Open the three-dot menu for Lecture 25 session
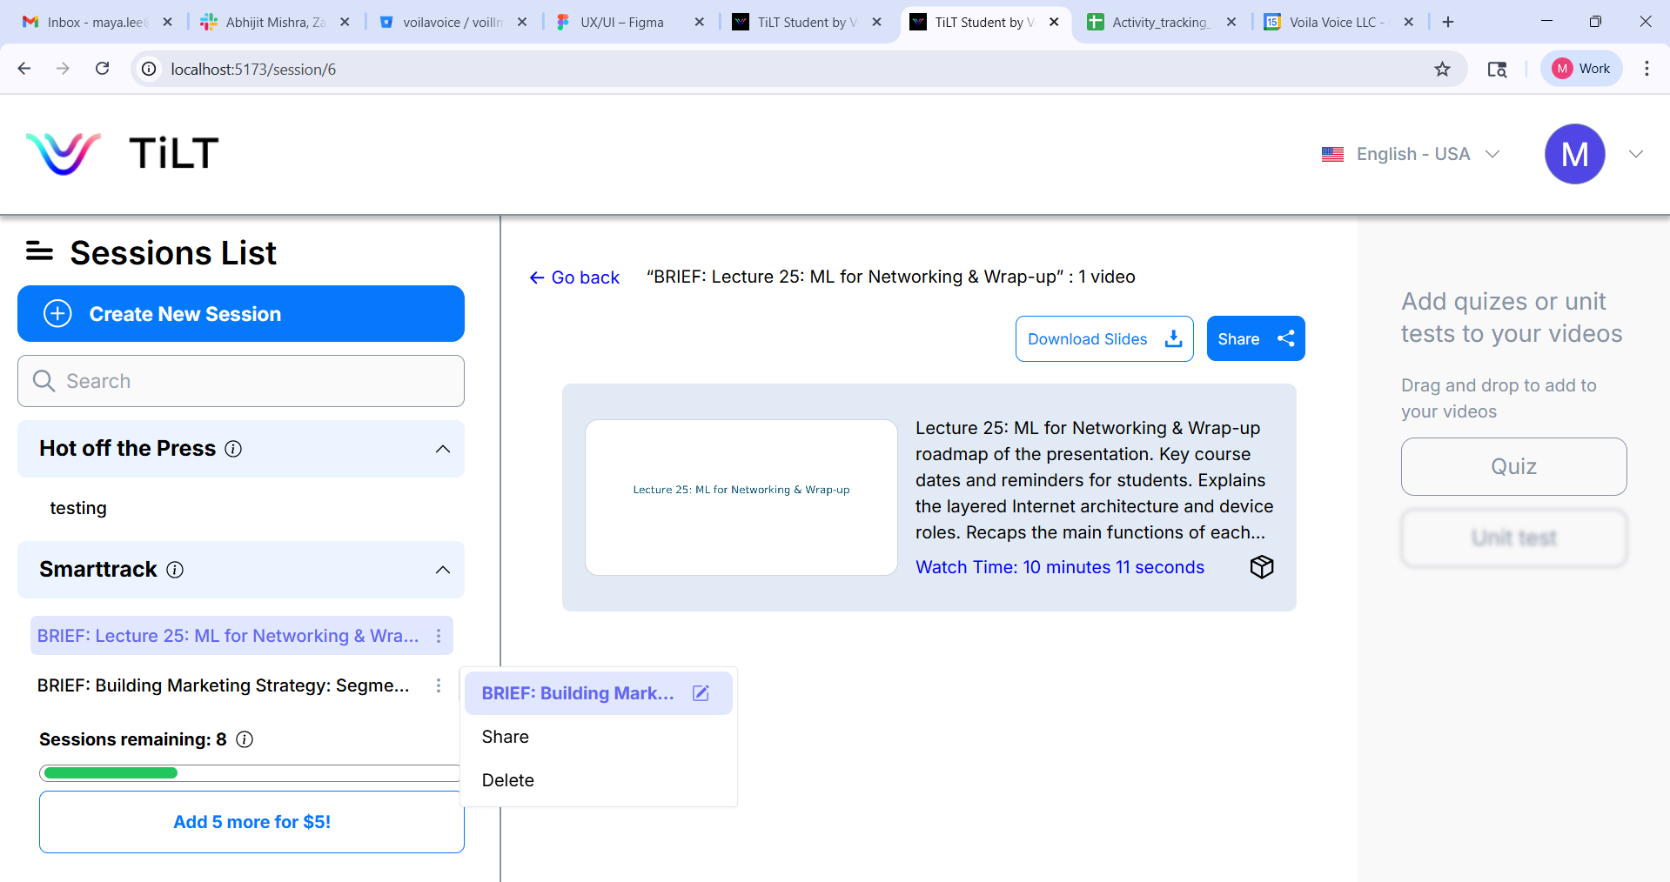Image resolution: width=1670 pixels, height=882 pixels. (x=439, y=636)
